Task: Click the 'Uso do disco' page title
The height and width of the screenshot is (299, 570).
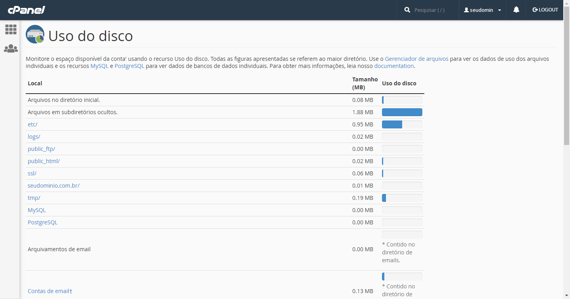Action: [x=90, y=36]
